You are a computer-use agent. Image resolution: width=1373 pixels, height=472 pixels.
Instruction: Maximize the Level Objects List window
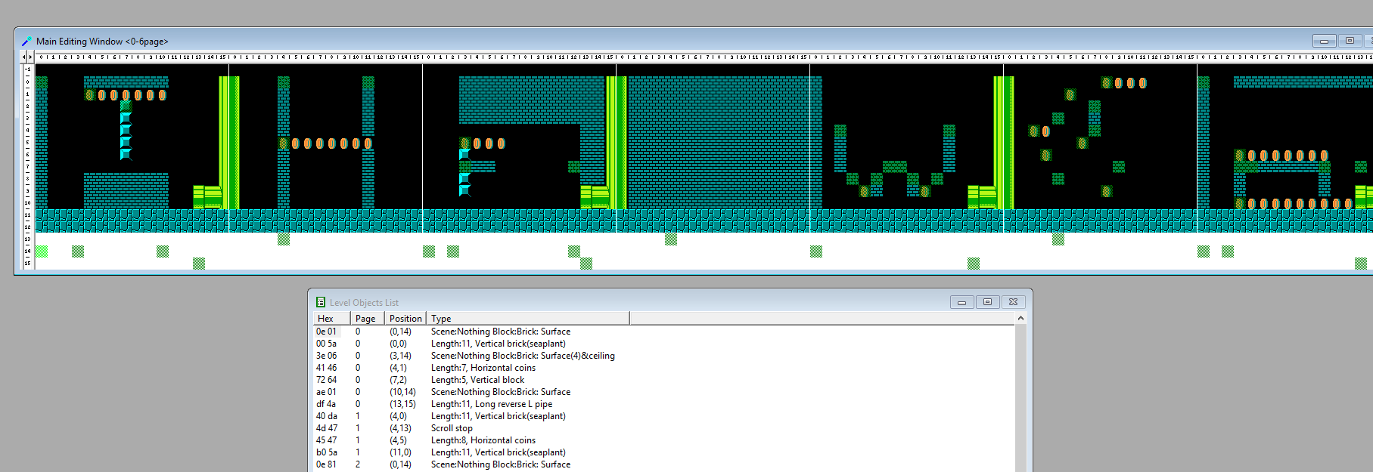(x=987, y=302)
